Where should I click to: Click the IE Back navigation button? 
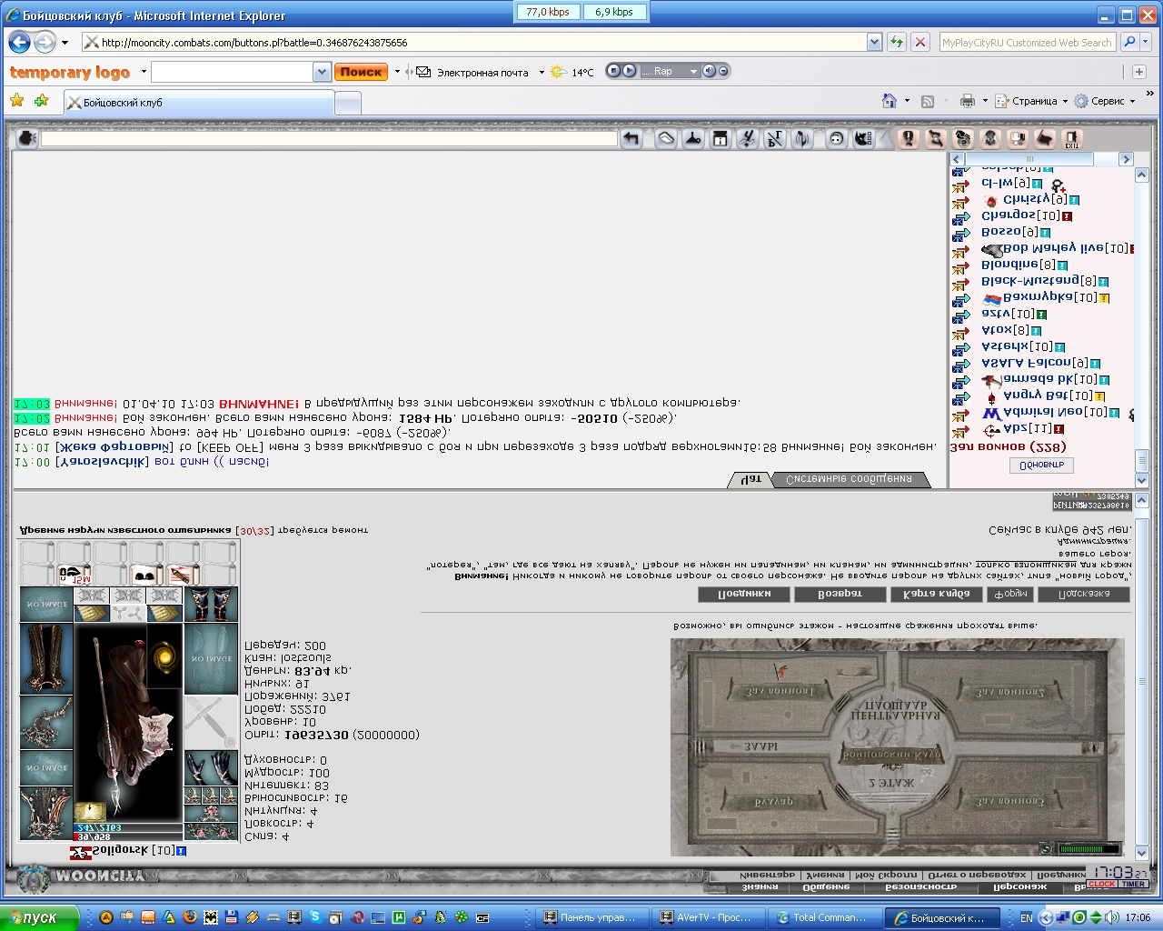point(19,42)
